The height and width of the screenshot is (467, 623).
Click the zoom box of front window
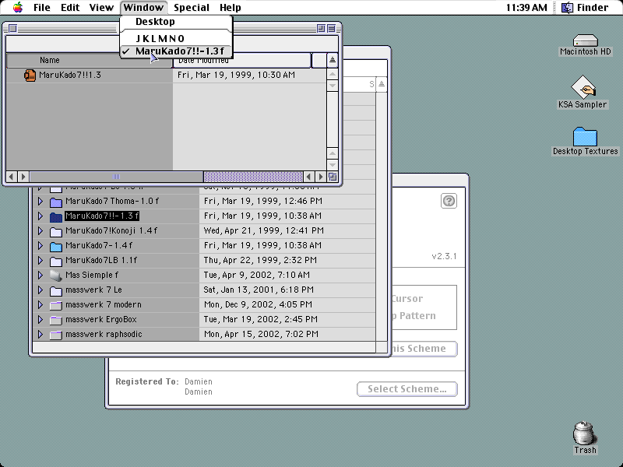(x=321, y=28)
